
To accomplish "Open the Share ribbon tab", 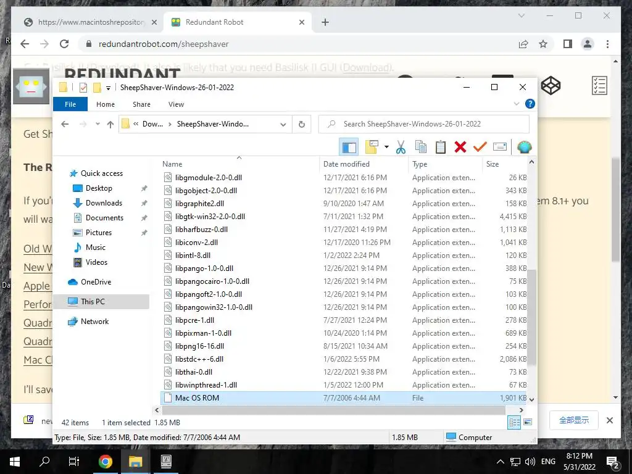I will click(x=141, y=104).
